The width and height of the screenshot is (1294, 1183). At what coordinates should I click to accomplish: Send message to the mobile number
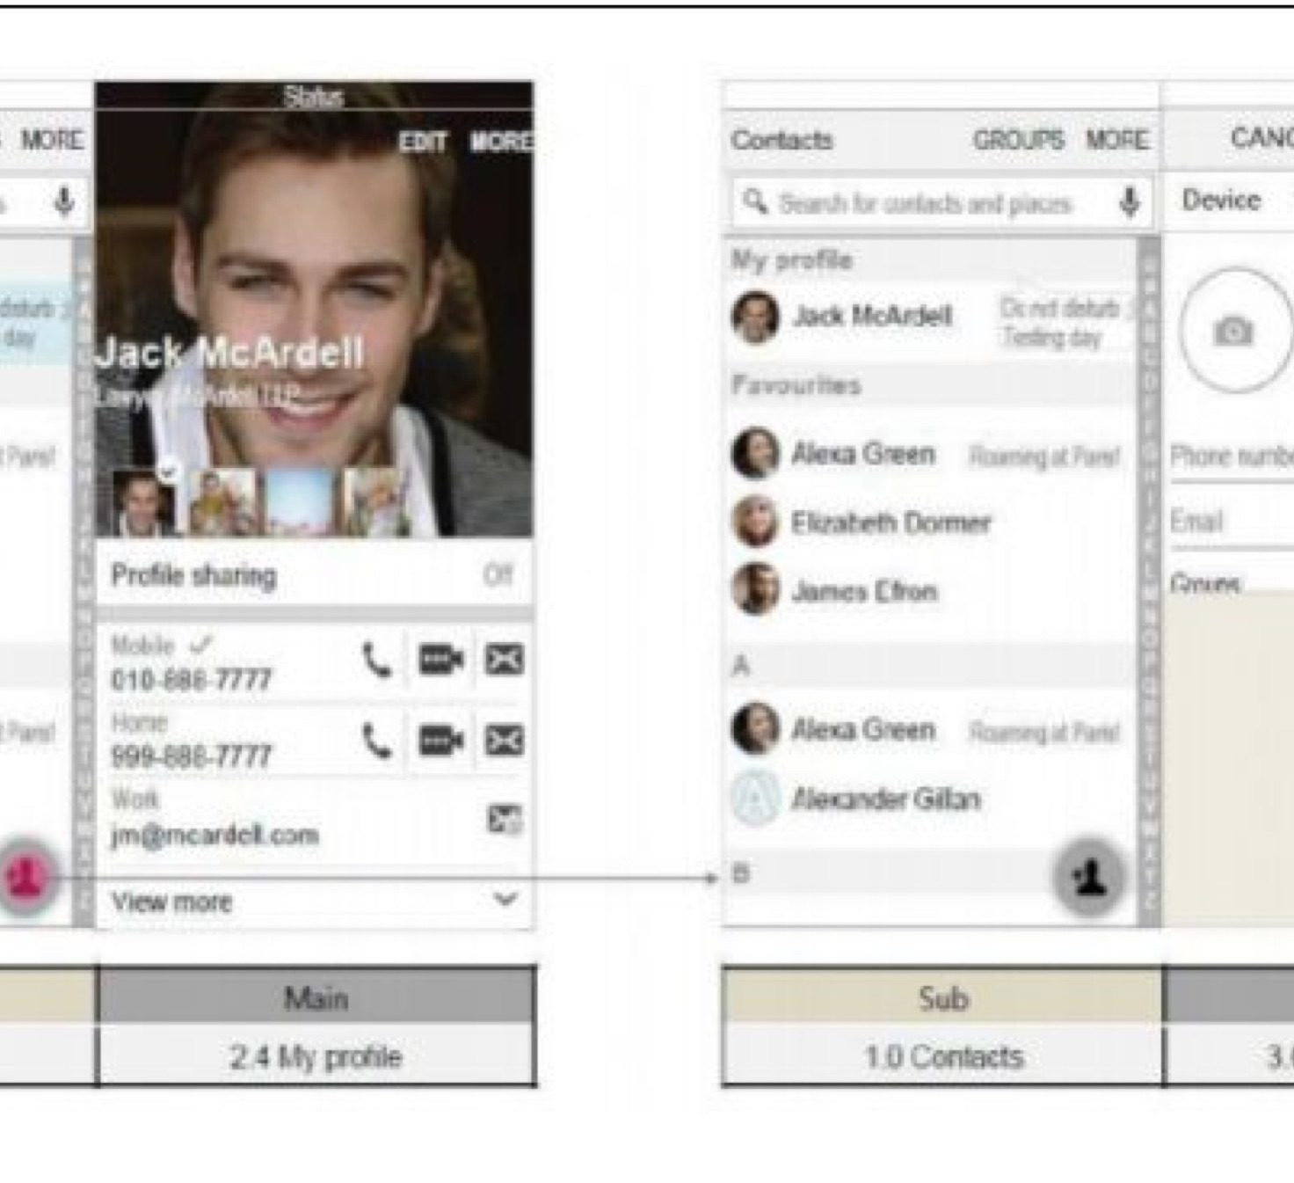[505, 660]
